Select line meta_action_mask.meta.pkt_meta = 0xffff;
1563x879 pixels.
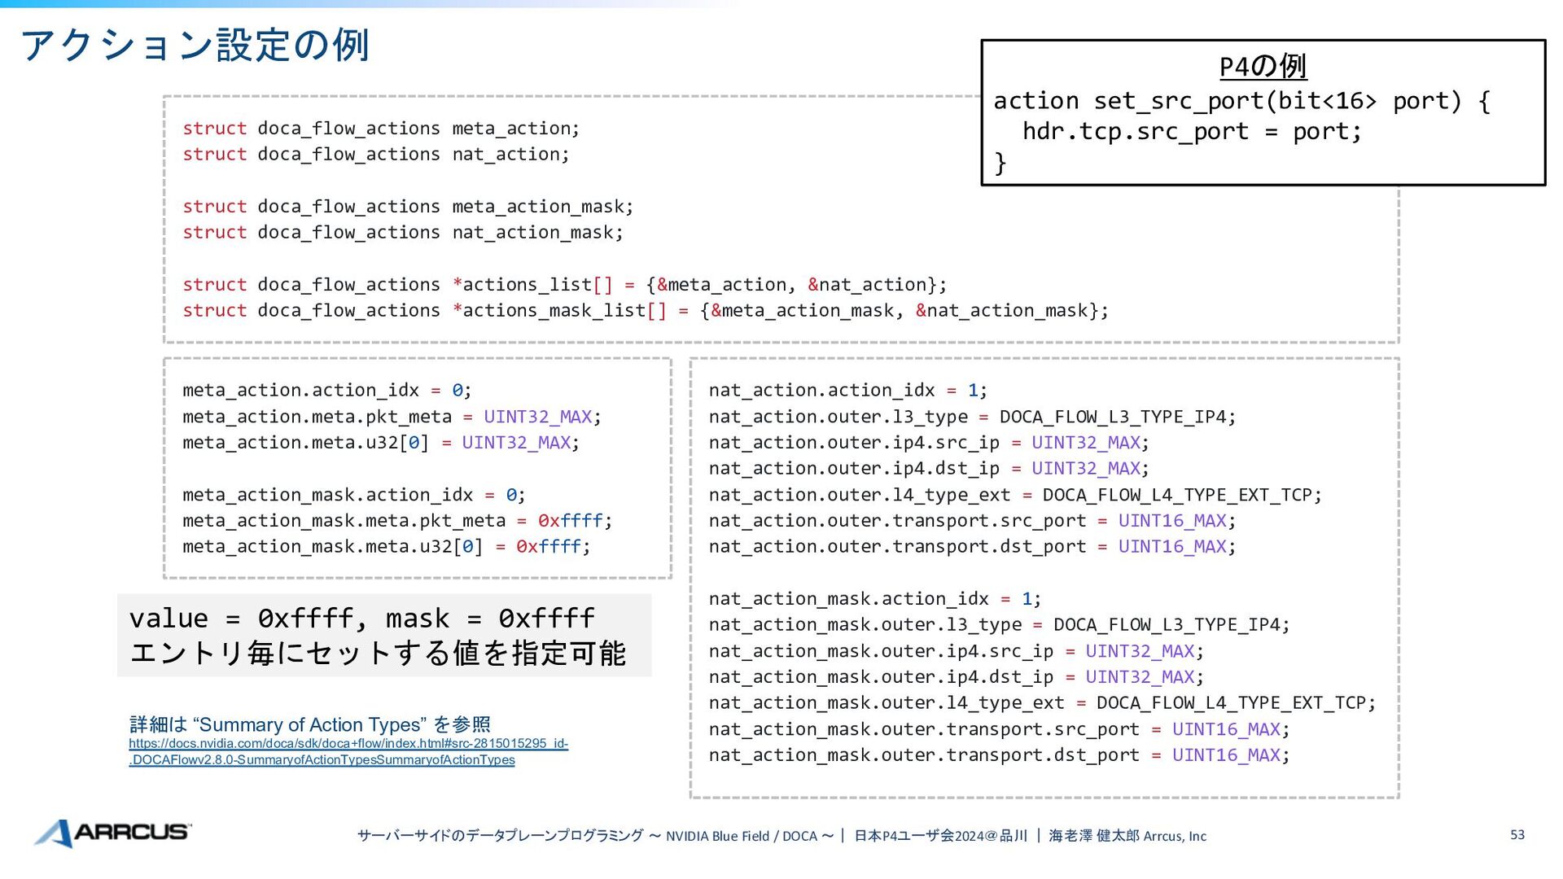coord(397,521)
